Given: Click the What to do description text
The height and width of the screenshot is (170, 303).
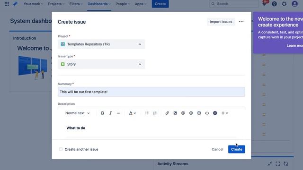Looking at the screenshot, I should (76, 128).
